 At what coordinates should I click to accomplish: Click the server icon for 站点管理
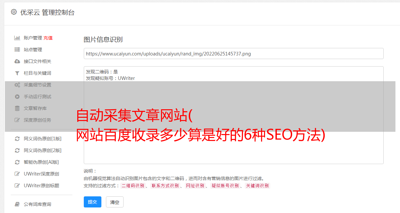(x=17, y=50)
